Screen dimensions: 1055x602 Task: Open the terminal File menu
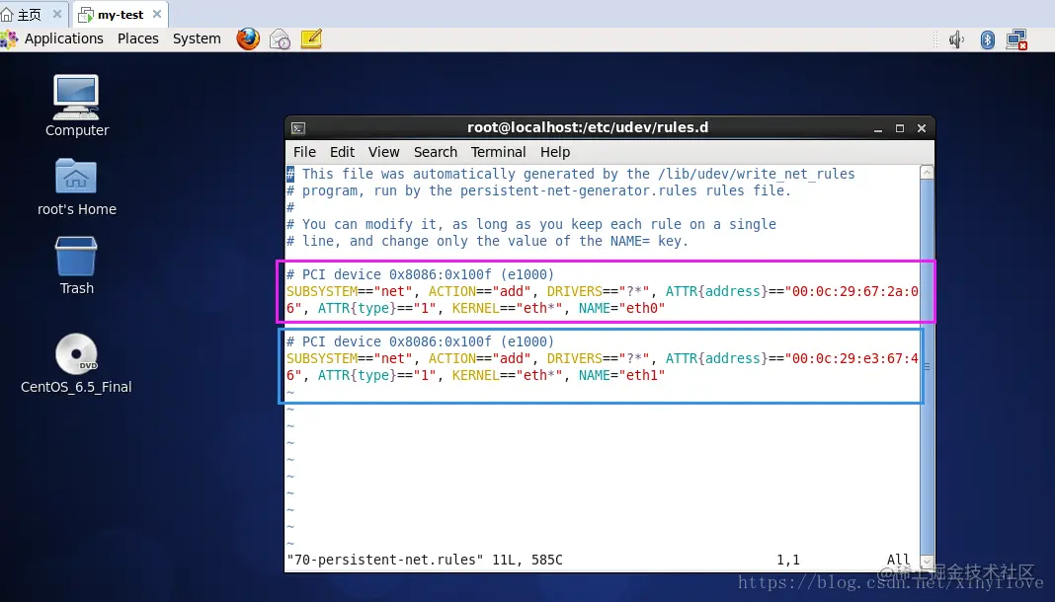point(304,153)
